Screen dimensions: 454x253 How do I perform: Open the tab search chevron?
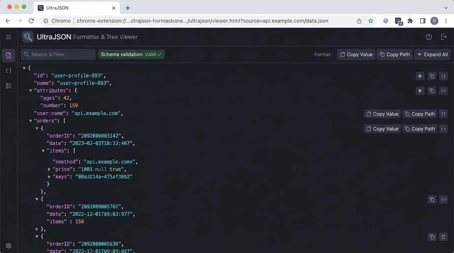click(x=446, y=8)
